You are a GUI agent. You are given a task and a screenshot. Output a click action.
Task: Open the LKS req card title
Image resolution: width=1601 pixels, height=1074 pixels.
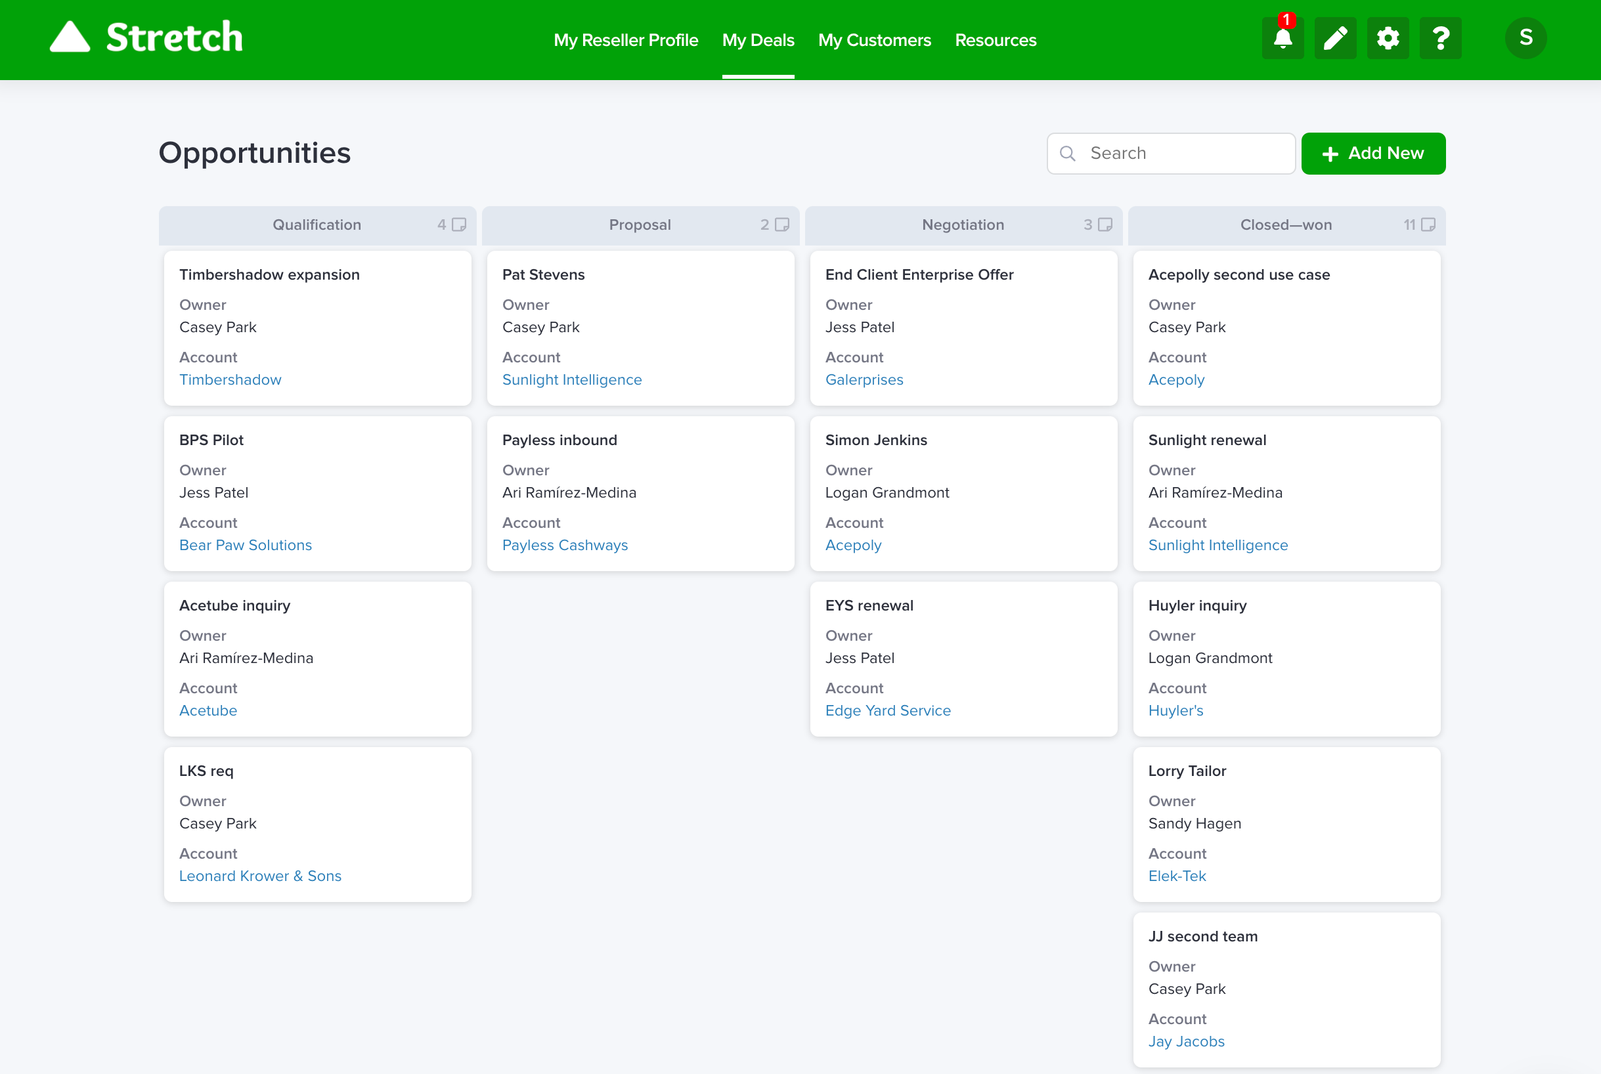point(206,771)
